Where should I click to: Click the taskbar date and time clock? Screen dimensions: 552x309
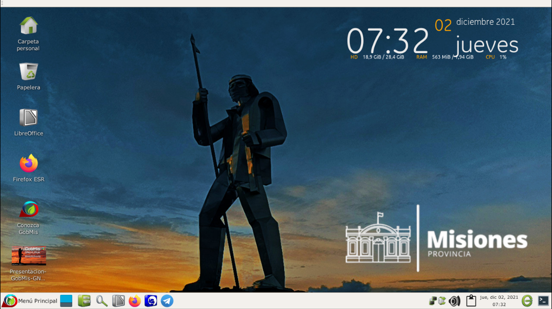point(499,301)
